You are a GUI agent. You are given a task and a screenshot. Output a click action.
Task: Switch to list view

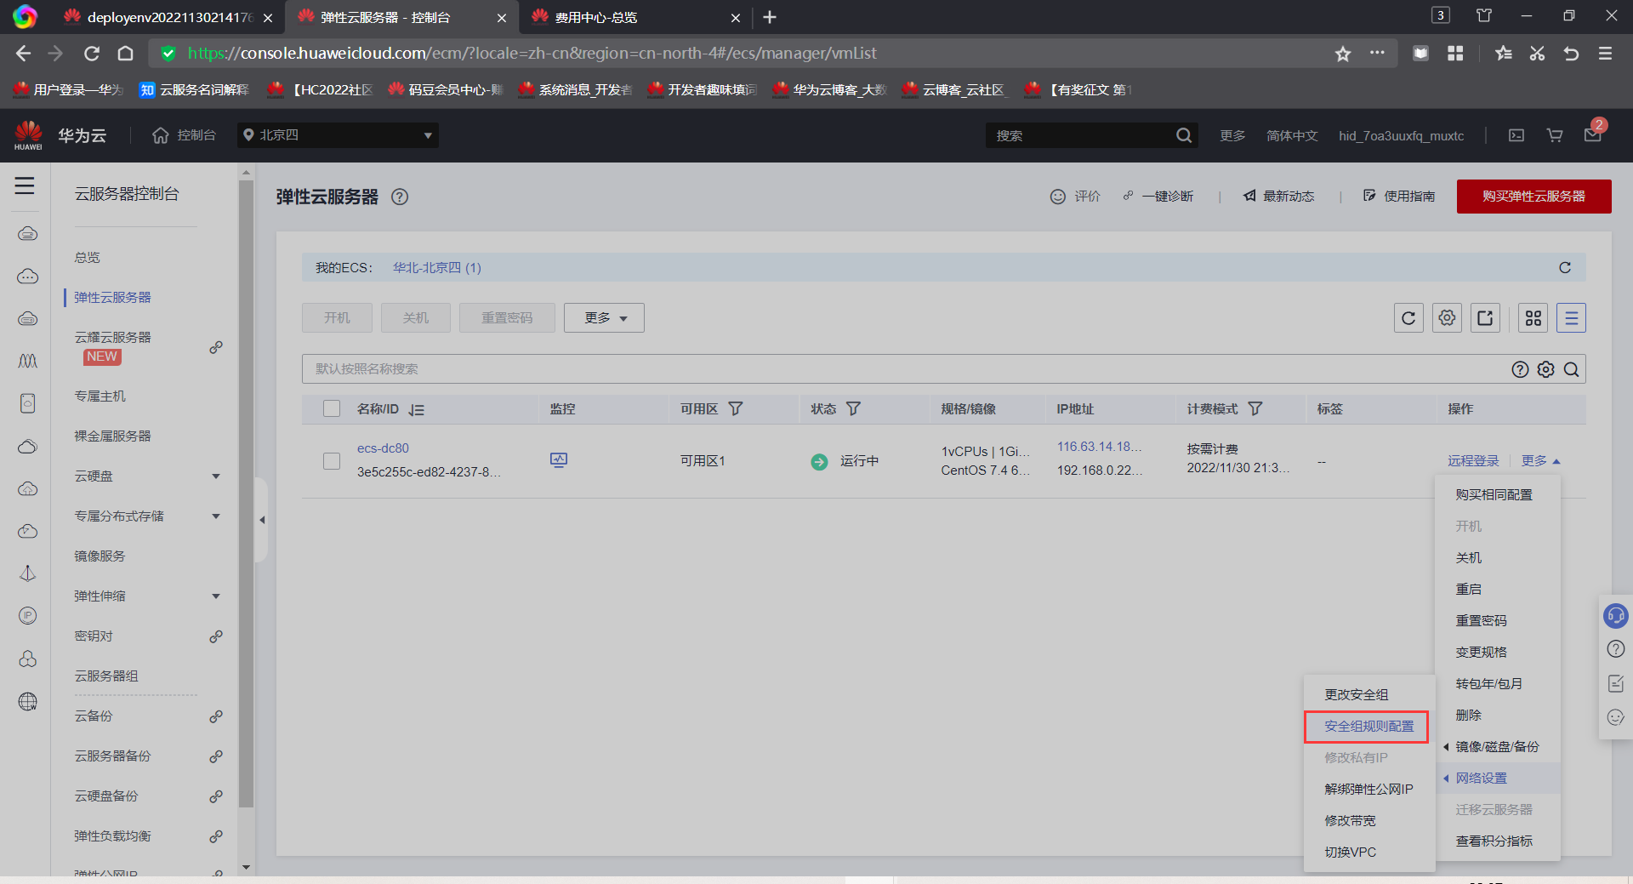point(1571,318)
